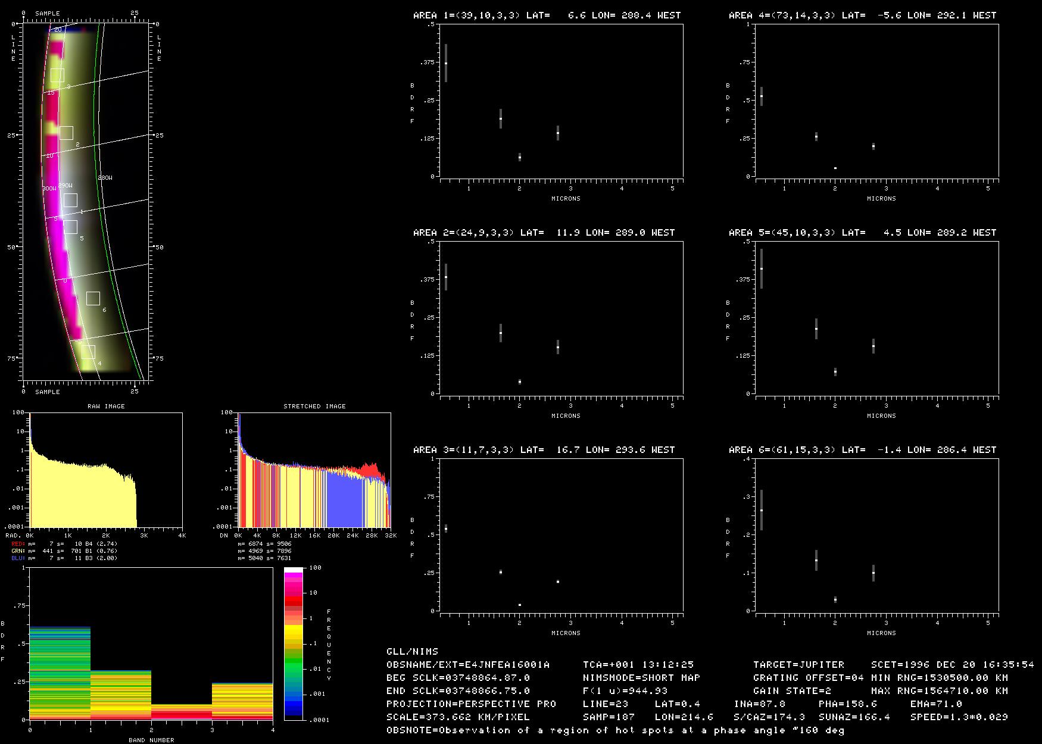Click the 290W longitude label on map
The height and width of the screenshot is (744, 1042).
point(65,186)
